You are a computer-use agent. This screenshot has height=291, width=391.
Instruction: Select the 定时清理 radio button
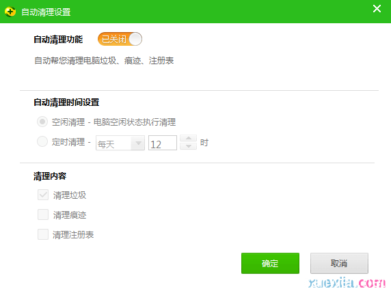tap(42, 141)
